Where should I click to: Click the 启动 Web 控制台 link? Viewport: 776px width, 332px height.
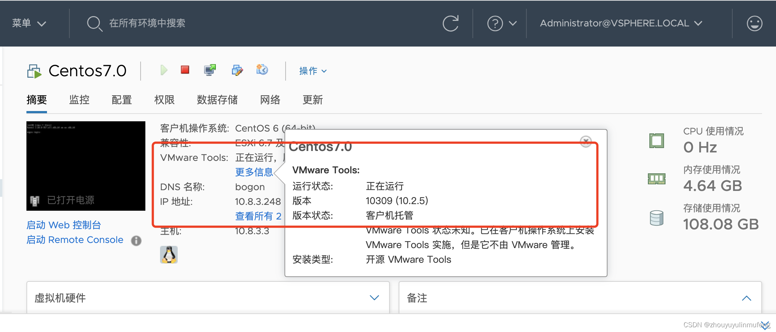tap(63, 225)
